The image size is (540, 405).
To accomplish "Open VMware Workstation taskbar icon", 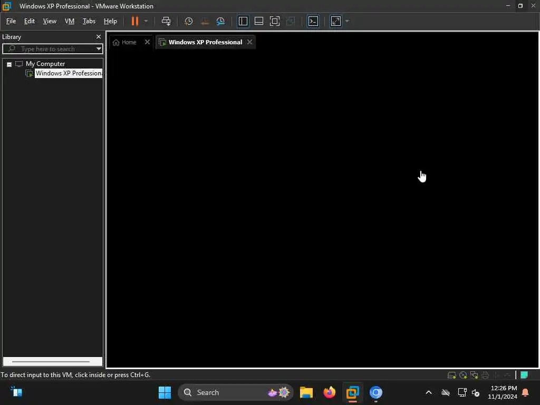I will tap(353, 392).
